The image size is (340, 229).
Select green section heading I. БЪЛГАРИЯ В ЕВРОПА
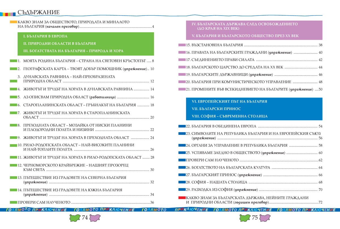coord(45,37)
